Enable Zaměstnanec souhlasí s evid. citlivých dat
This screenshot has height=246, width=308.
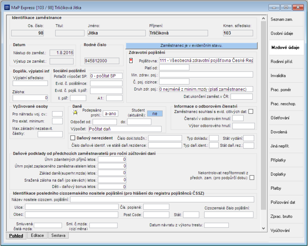click(x=251, y=112)
